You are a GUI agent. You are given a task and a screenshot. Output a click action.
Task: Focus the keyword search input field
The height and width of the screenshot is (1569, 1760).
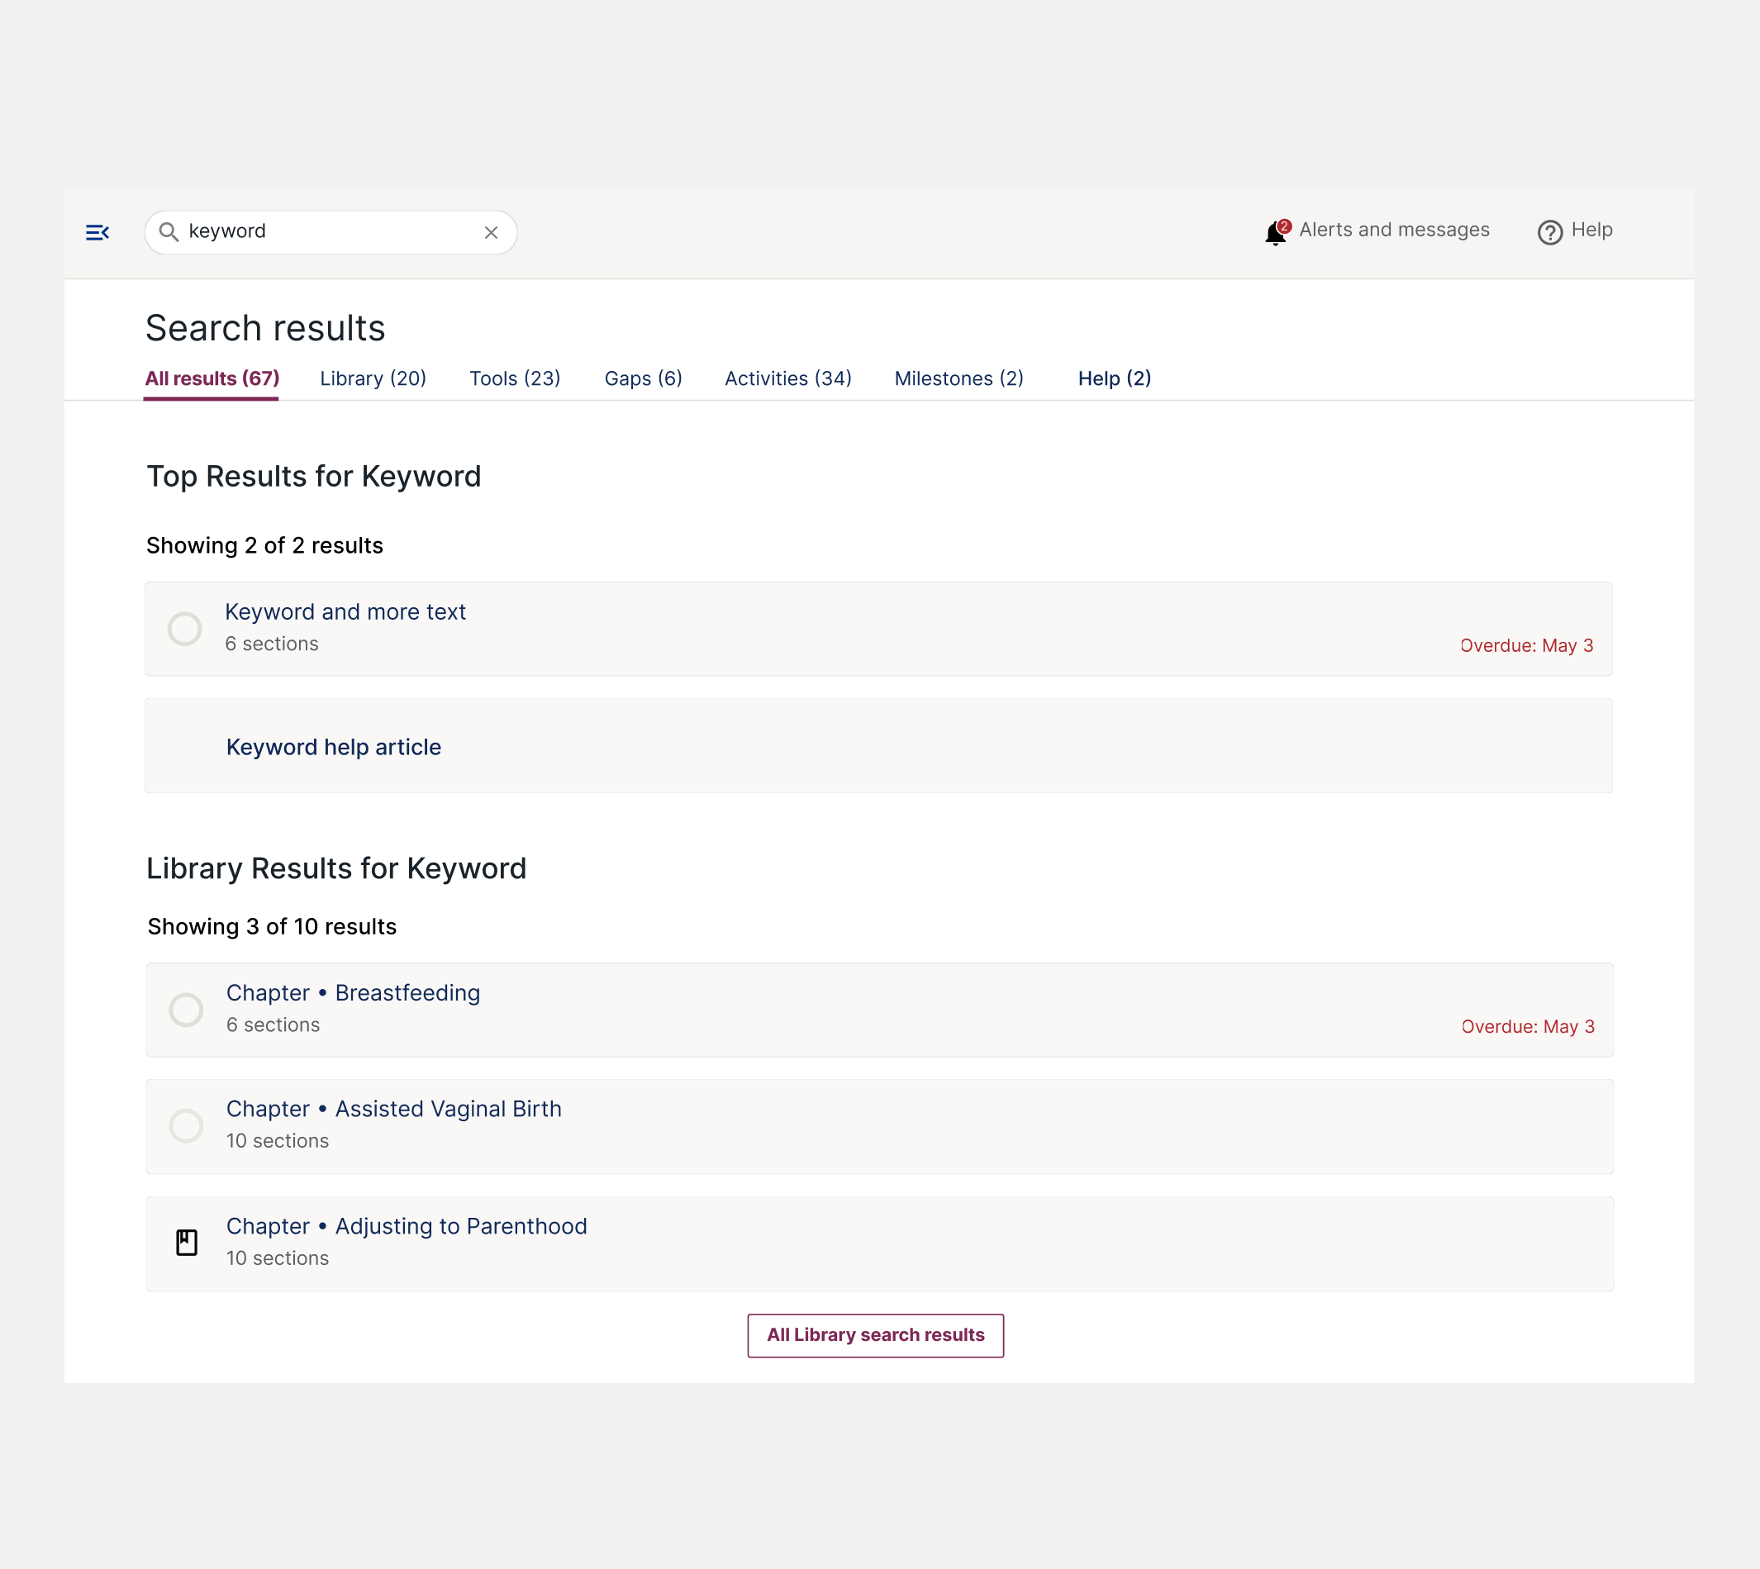click(x=328, y=232)
